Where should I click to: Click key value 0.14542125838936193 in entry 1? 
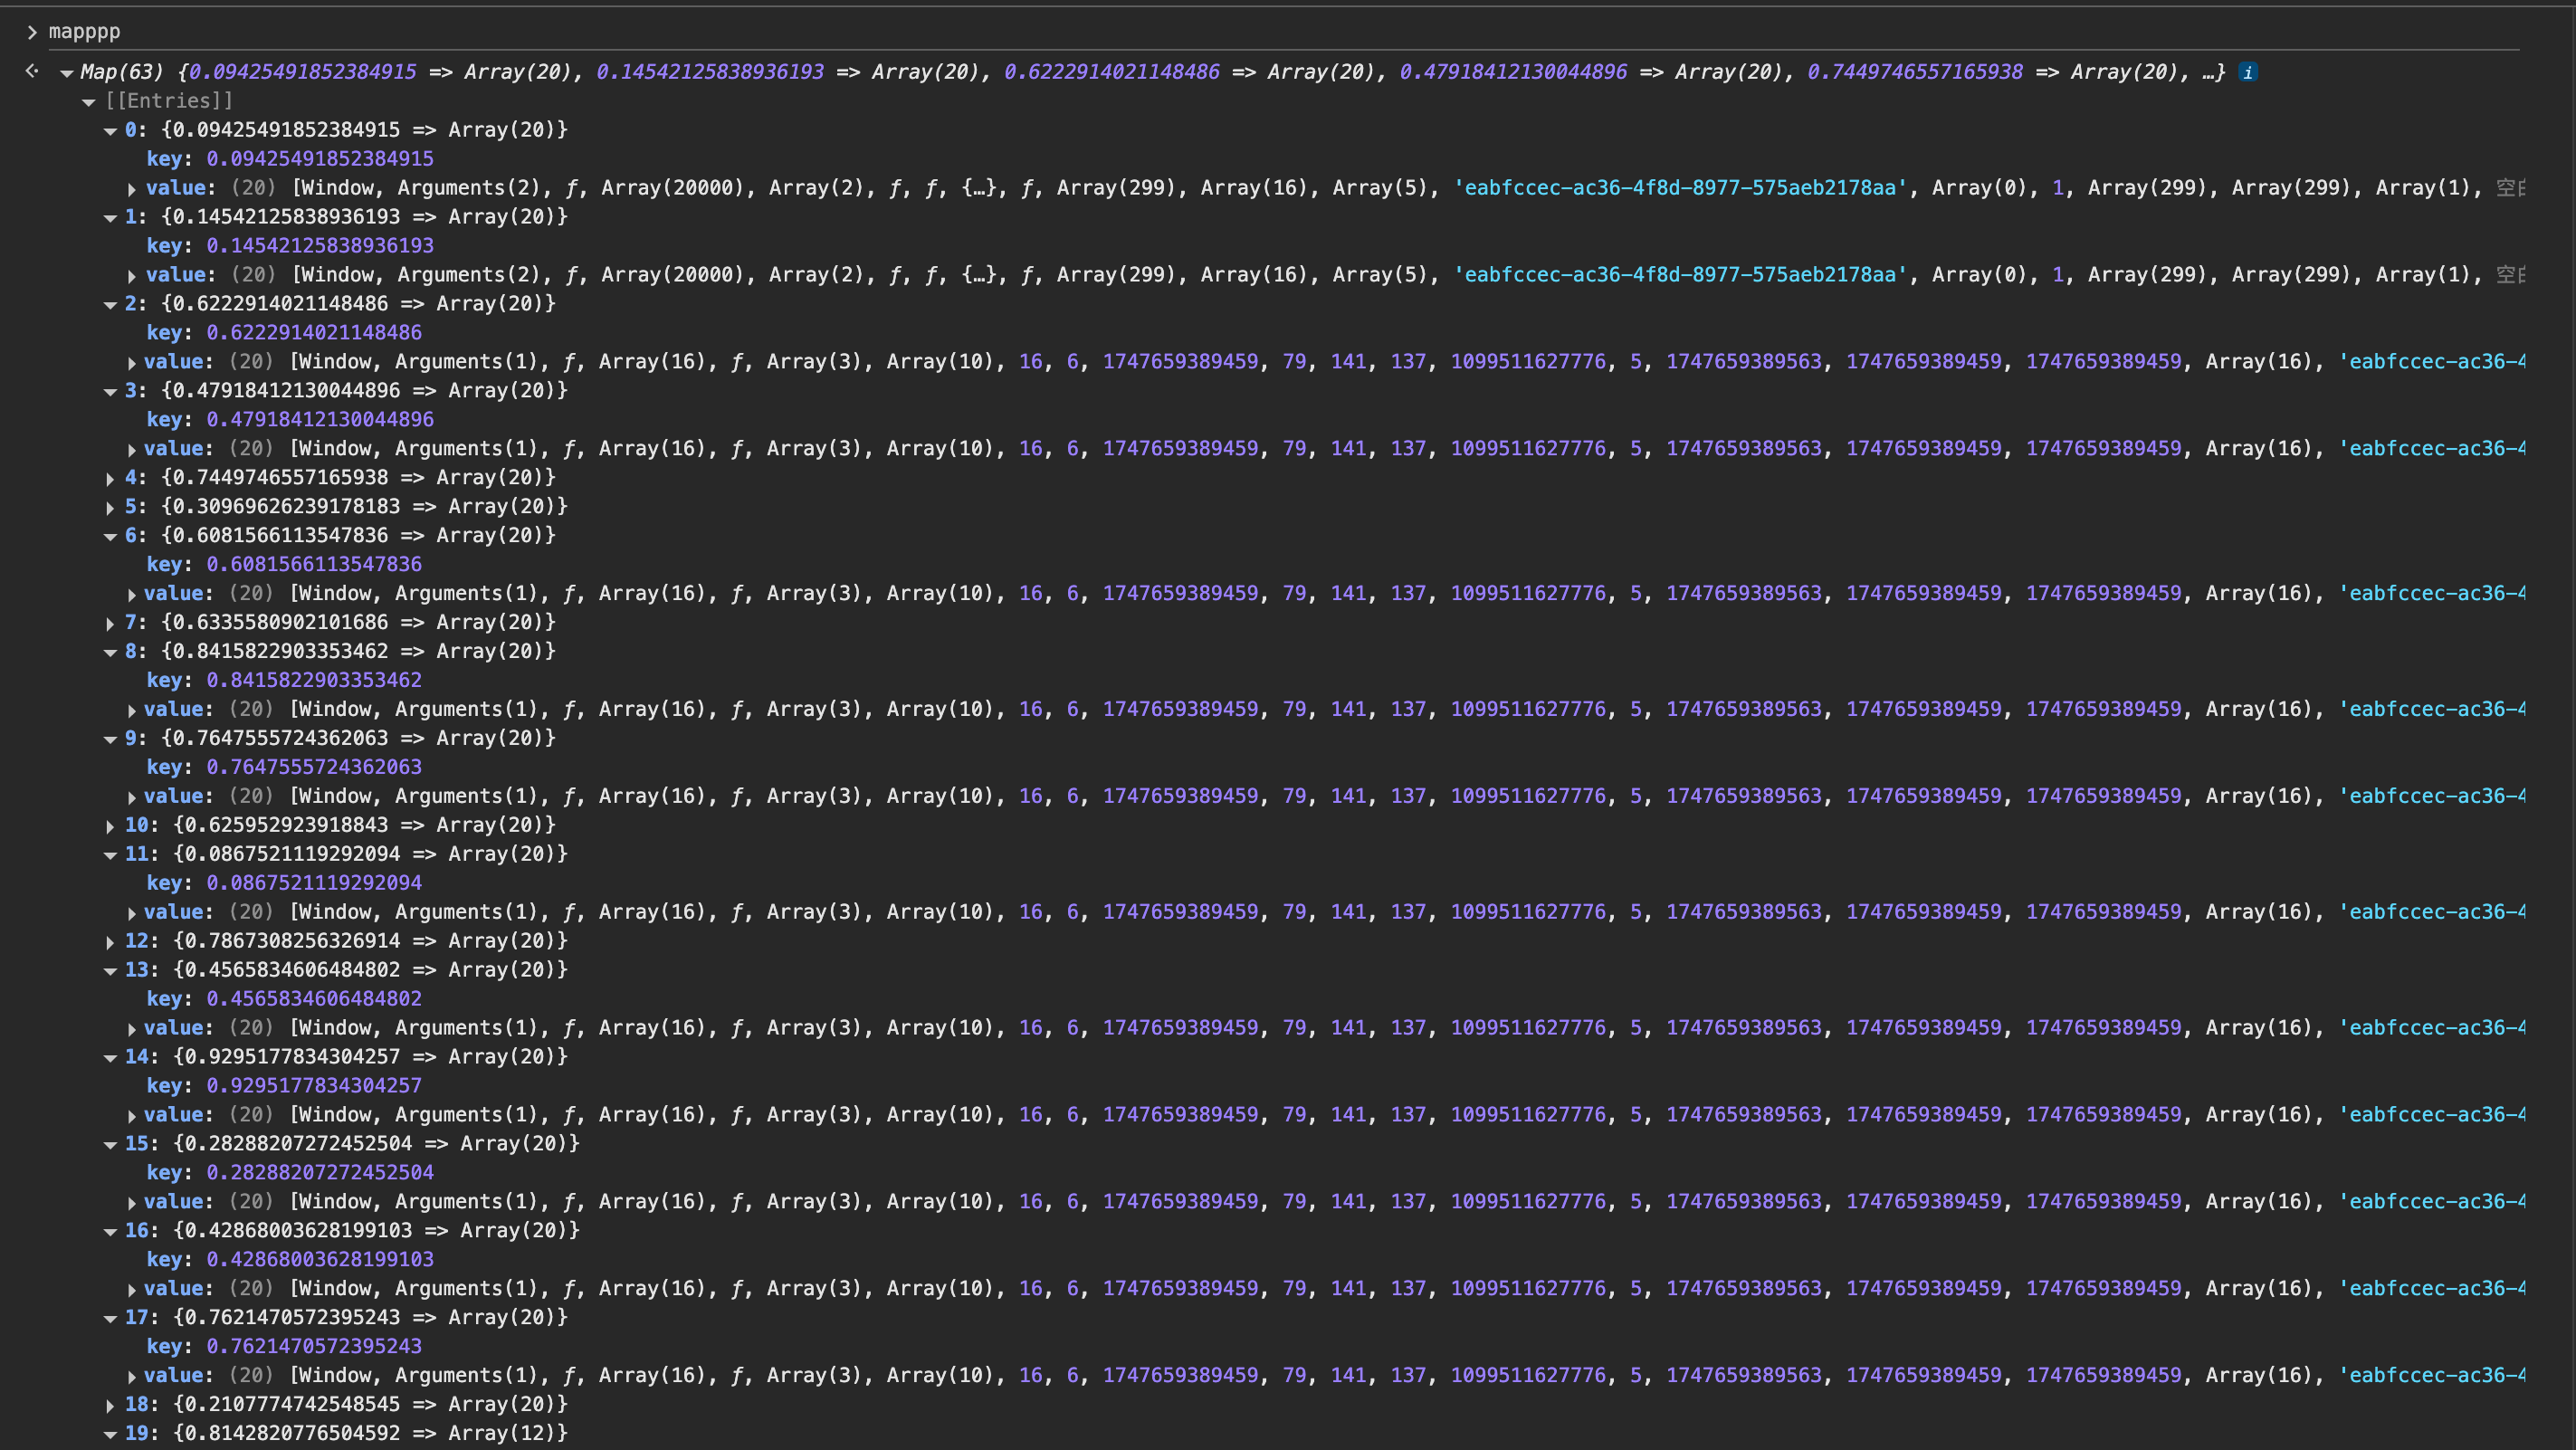320,246
